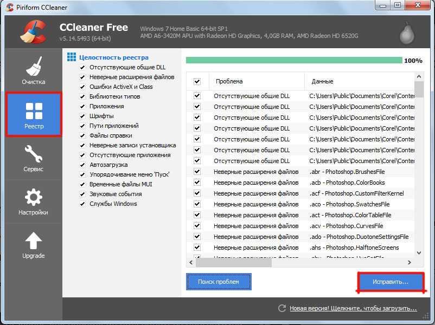Viewport: 435px width, 325px height.
Task: Toggle the Автозагрузка checkbox
Action: [x=82, y=165]
